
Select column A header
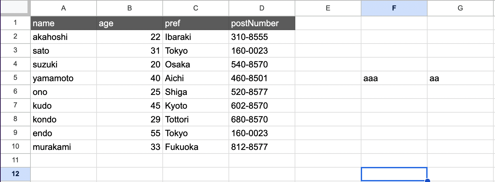coord(64,8)
